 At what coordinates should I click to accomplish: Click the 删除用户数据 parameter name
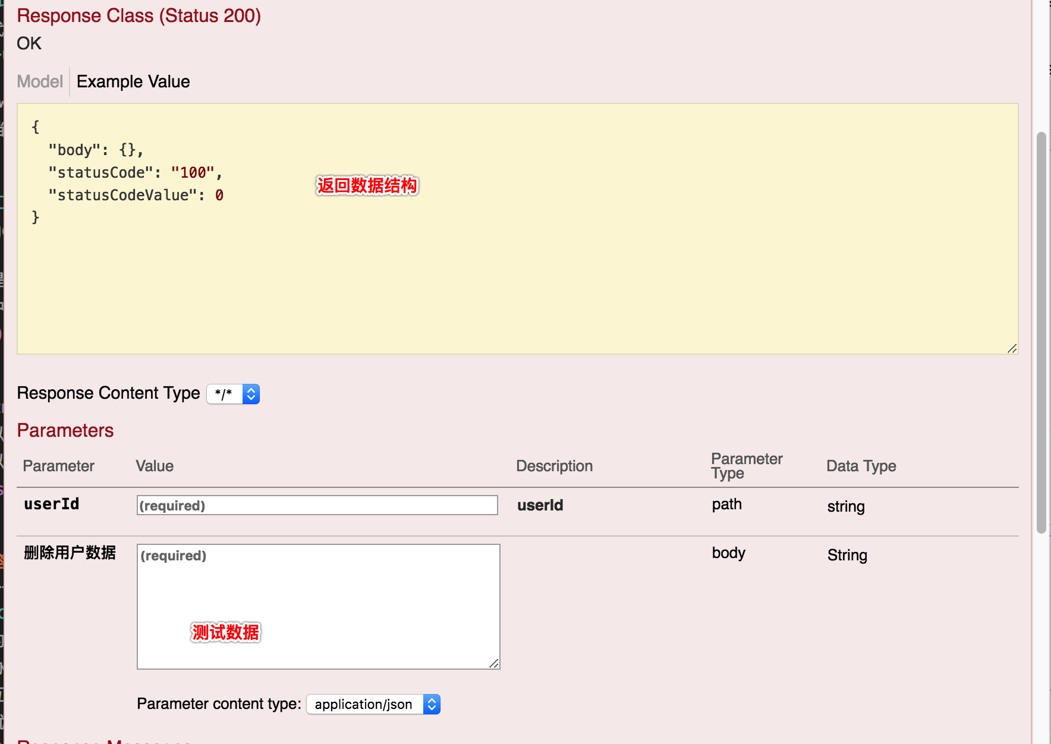[70, 553]
